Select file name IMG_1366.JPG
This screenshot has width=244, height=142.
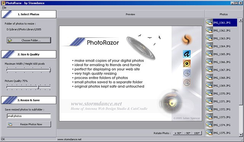coord(222,62)
